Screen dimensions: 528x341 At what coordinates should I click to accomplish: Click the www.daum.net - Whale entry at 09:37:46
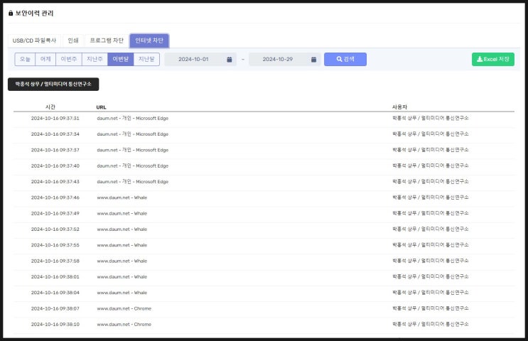[122, 197]
